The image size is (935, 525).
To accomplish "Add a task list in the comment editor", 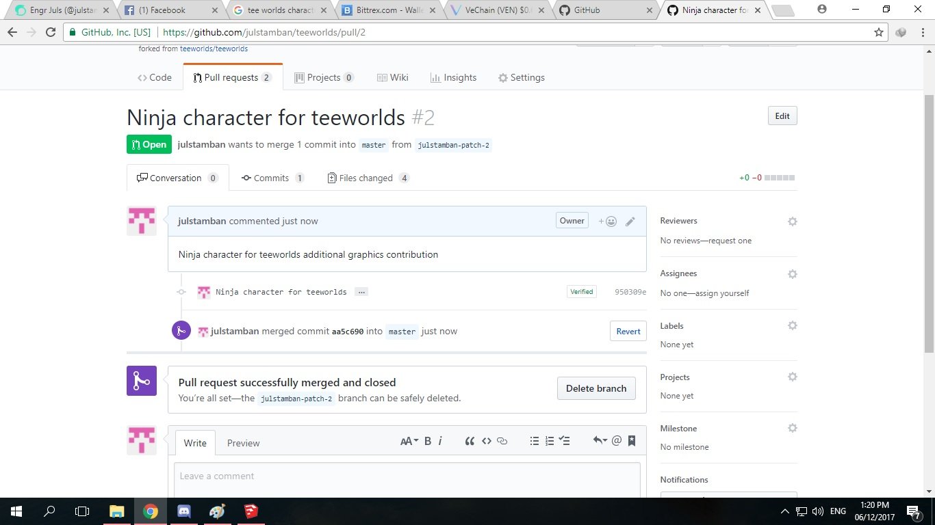I will [x=565, y=441].
